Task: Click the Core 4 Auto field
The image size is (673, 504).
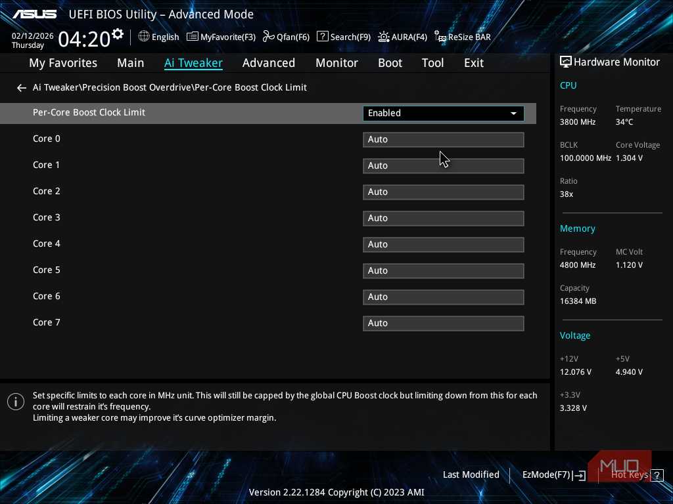Action: click(444, 245)
